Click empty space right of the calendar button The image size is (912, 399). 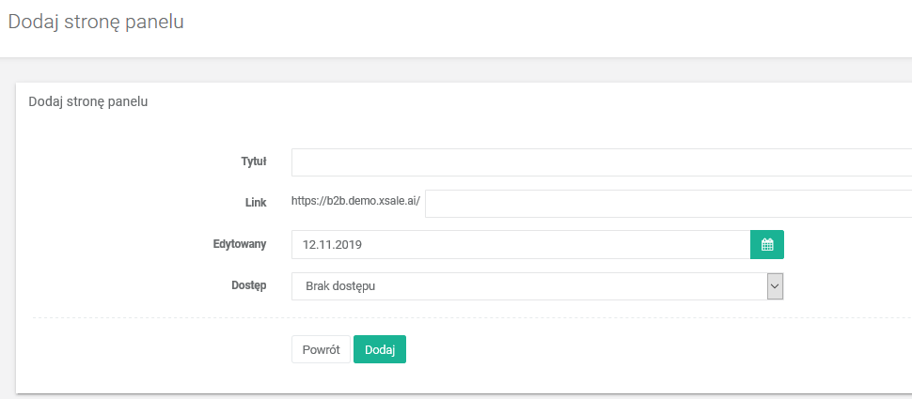click(x=846, y=245)
